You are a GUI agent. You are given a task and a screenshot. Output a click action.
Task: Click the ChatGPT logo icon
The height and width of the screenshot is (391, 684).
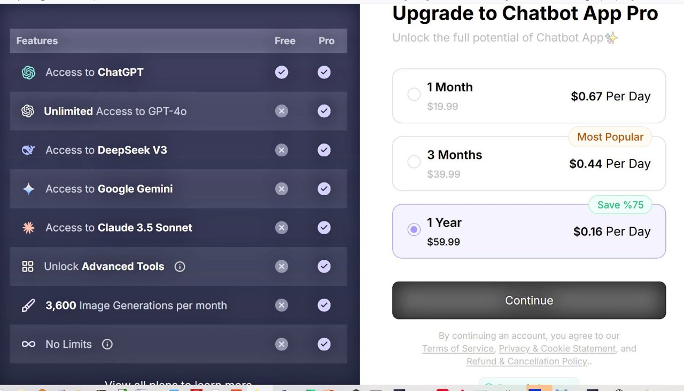pos(28,73)
